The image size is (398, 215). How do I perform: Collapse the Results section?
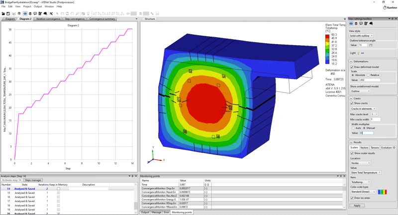[x=351, y=143]
